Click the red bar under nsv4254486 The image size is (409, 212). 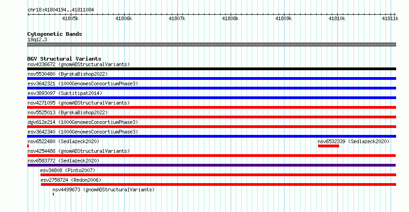point(211,156)
